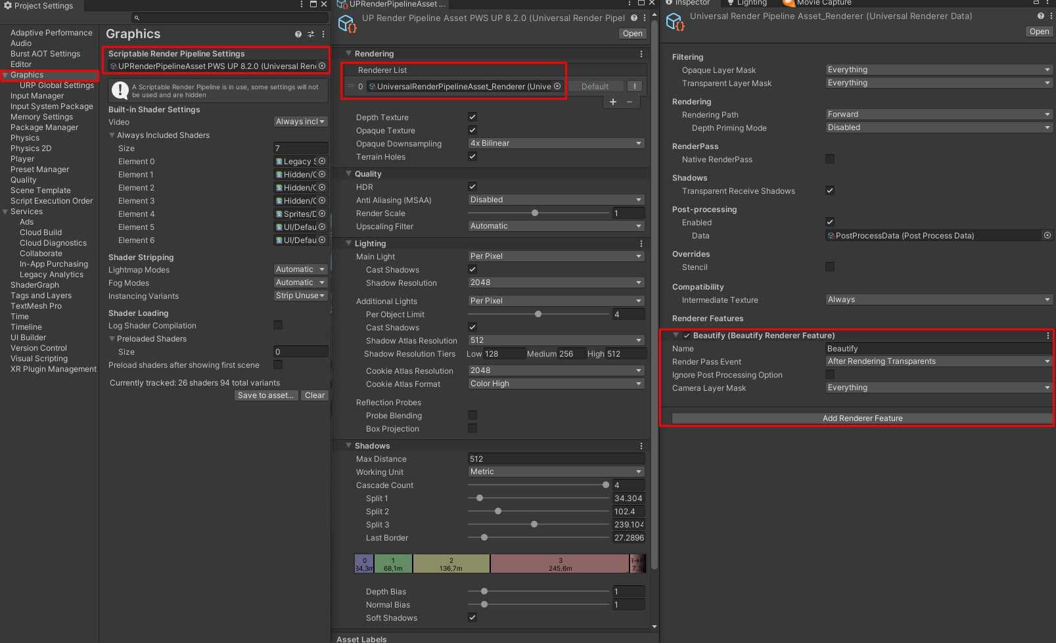
Task: Click the plus icon under Renderer List
Action: pyautogui.click(x=613, y=102)
